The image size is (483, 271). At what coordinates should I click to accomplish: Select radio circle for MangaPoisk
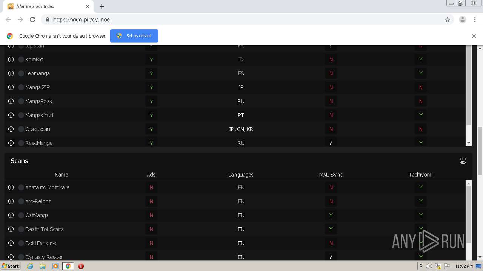pyautogui.click(x=21, y=101)
